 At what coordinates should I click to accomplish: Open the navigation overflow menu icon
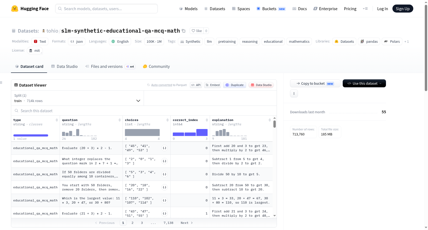point(365,9)
